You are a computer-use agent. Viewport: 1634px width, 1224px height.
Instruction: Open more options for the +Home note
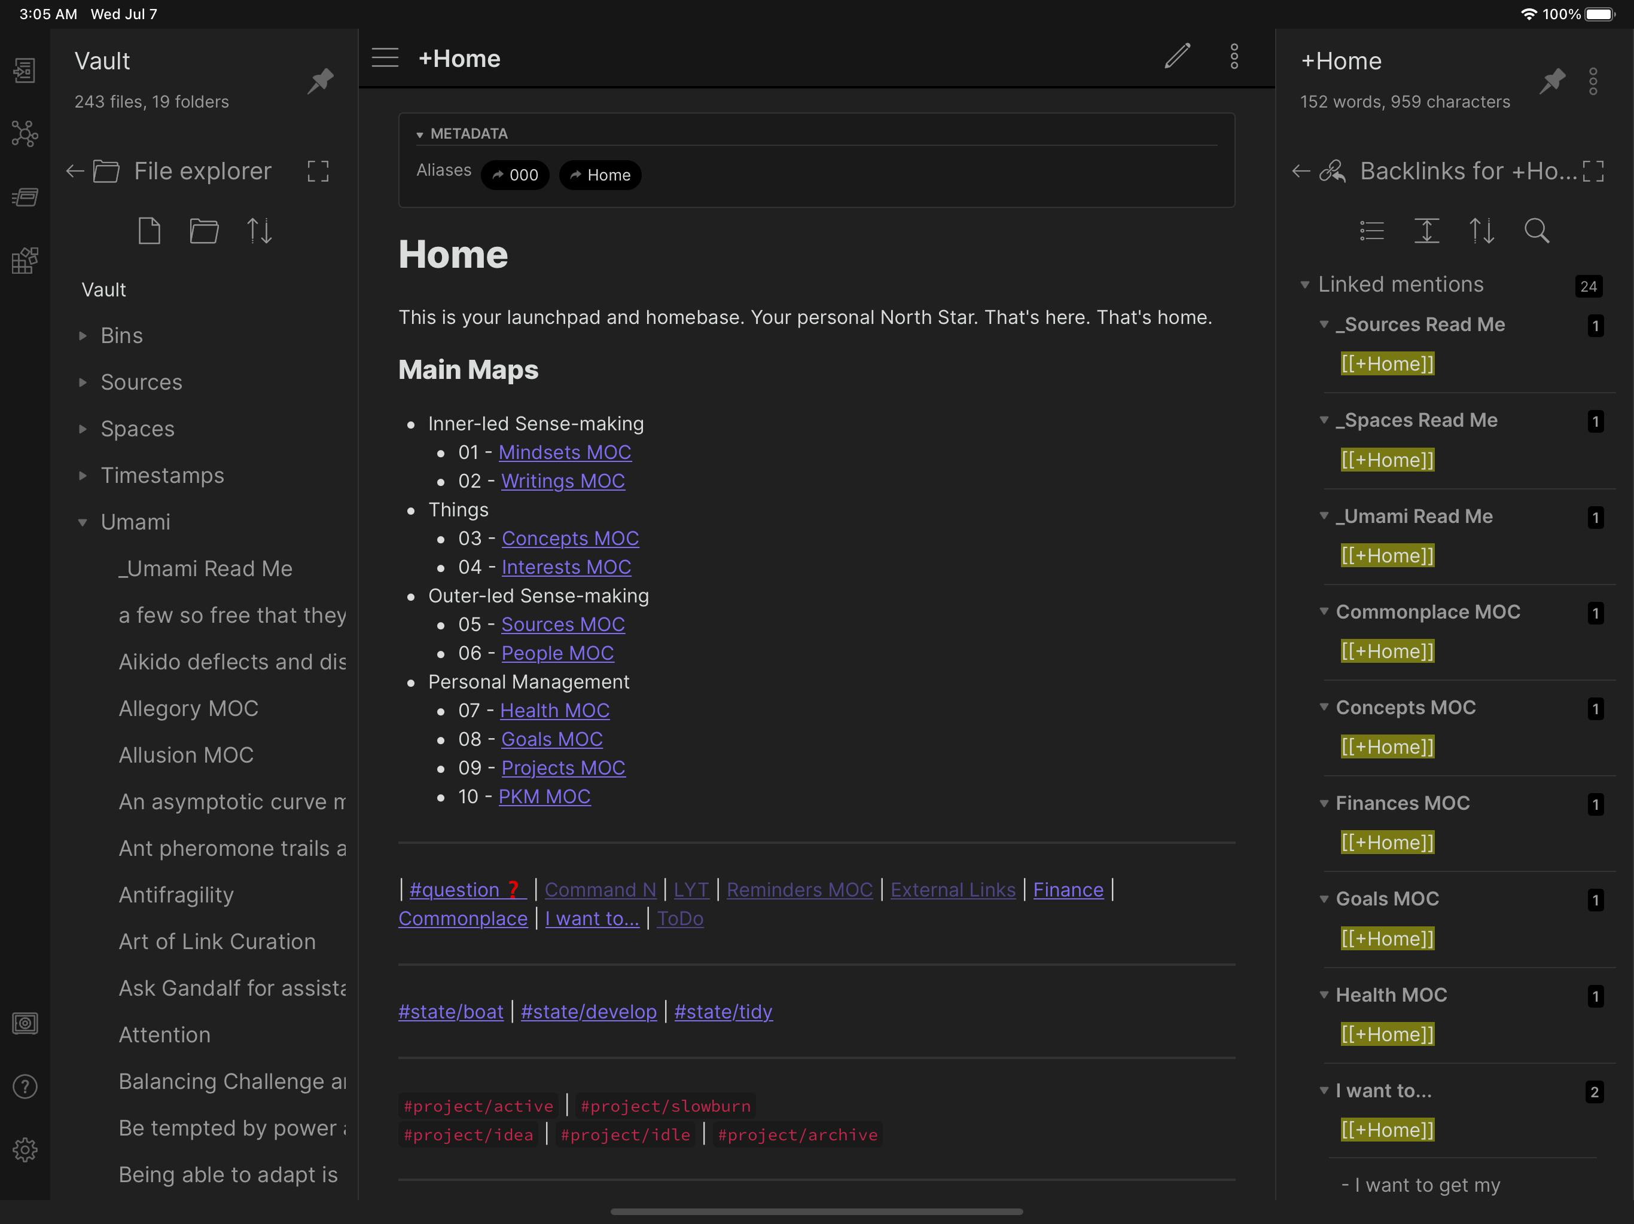click(x=1234, y=56)
